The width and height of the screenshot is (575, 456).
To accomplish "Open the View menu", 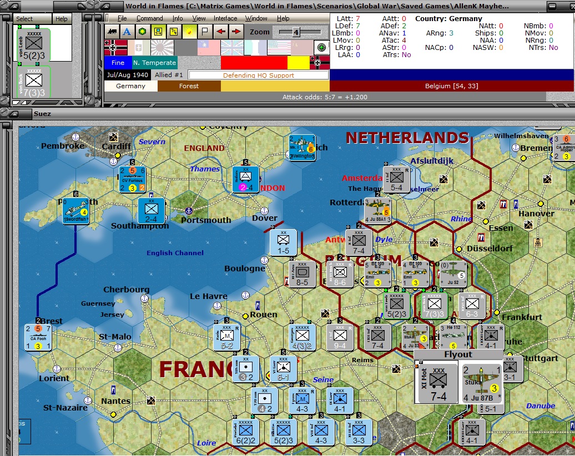I will [199, 18].
